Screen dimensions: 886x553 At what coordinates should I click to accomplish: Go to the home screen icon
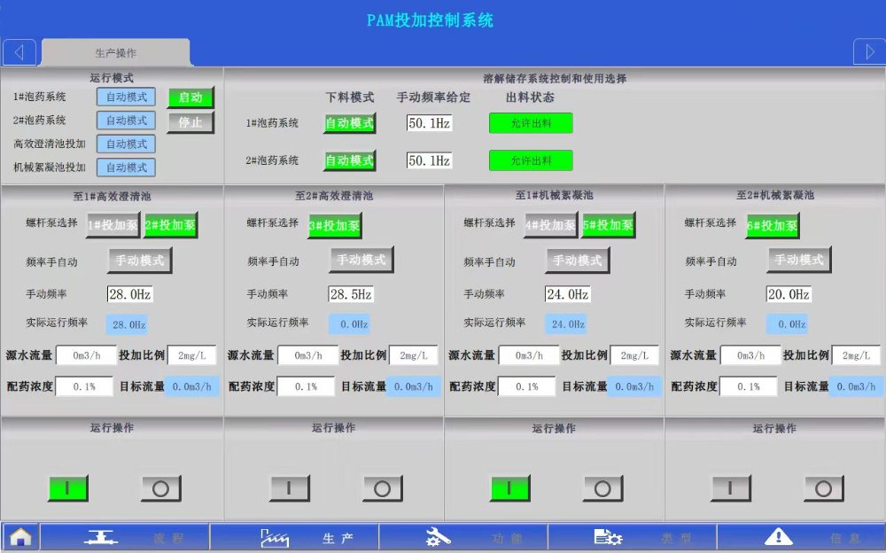(20, 537)
